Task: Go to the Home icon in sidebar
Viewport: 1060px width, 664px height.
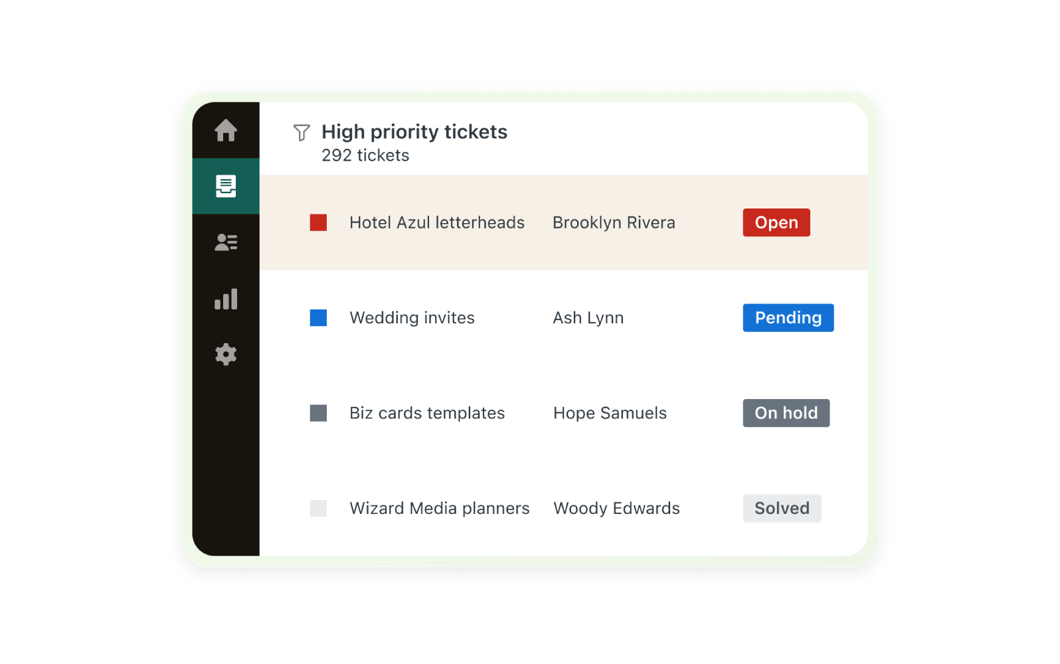Action: [226, 130]
